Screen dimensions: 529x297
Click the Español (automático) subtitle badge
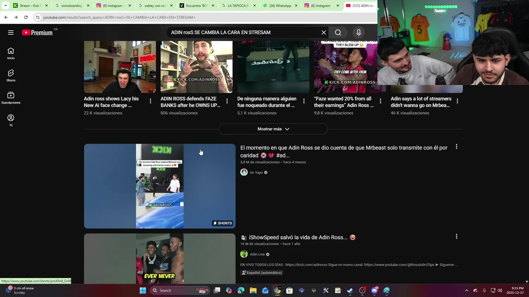(262, 273)
